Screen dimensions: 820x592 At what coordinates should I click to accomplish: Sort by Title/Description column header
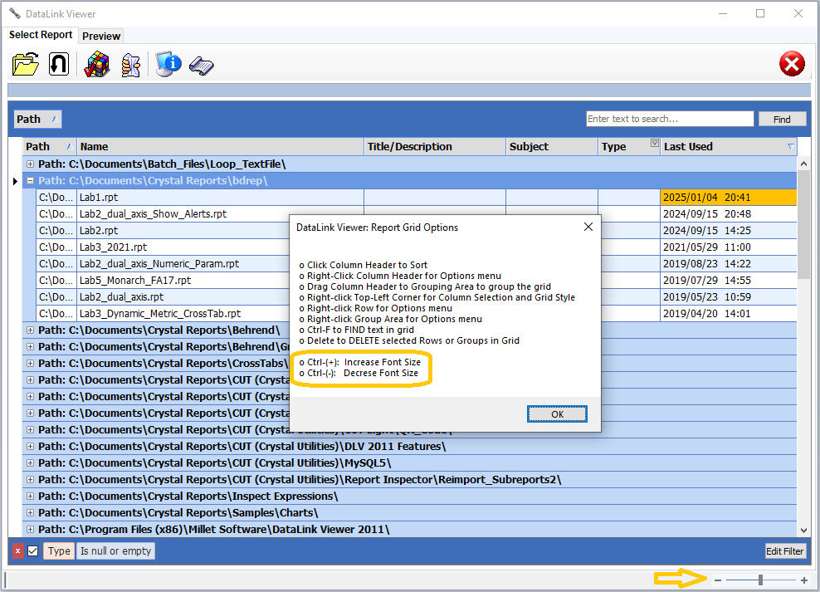click(435, 147)
